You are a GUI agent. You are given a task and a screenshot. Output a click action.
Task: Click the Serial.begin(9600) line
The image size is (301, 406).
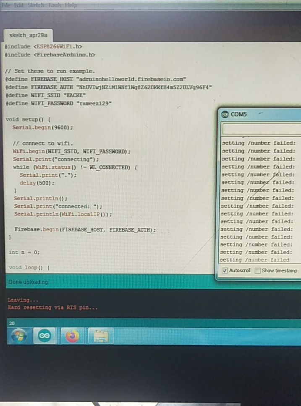pos(43,127)
